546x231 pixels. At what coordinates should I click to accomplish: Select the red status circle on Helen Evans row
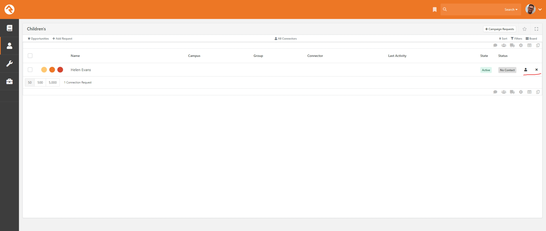point(60,70)
